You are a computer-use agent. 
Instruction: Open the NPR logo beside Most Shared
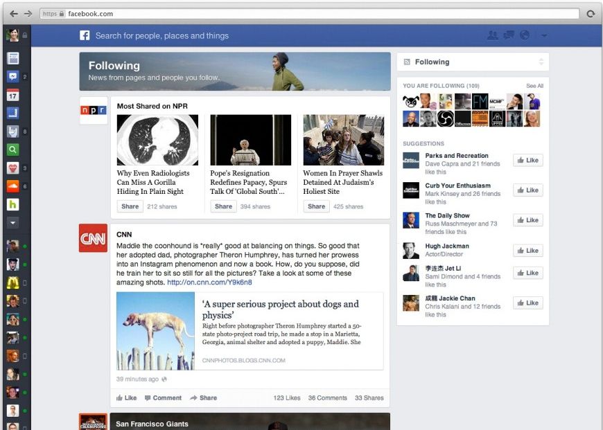(x=94, y=110)
